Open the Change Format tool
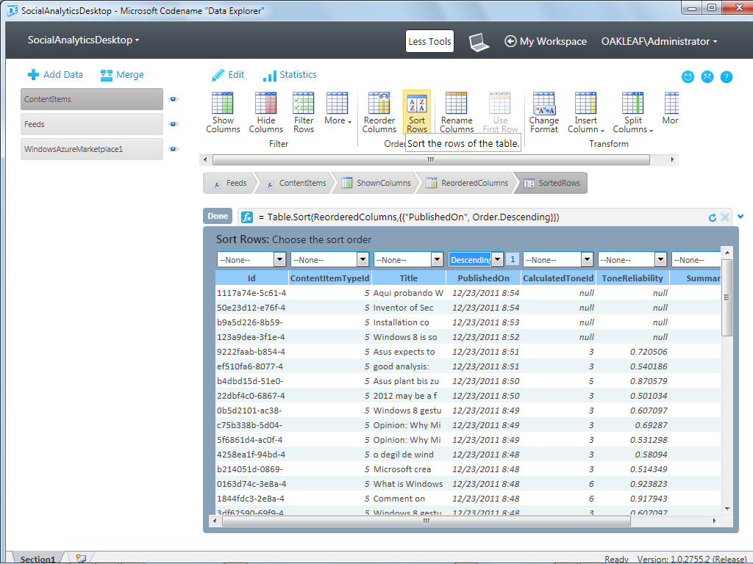The image size is (753, 564). 543,112
